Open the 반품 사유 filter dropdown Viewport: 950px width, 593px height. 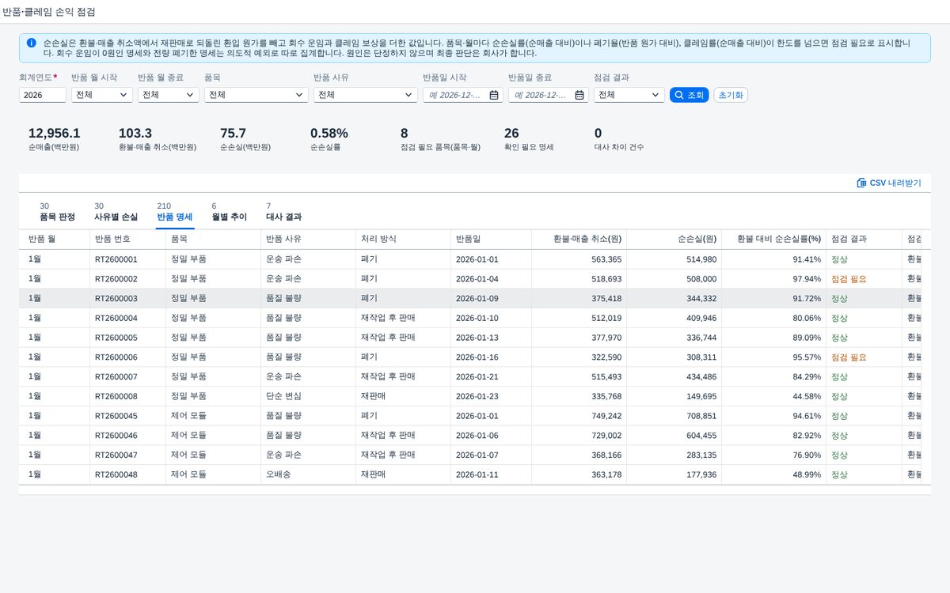coord(408,95)
